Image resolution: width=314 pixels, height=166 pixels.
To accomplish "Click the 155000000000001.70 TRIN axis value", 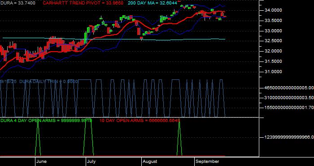I will [x=289, y=108].
